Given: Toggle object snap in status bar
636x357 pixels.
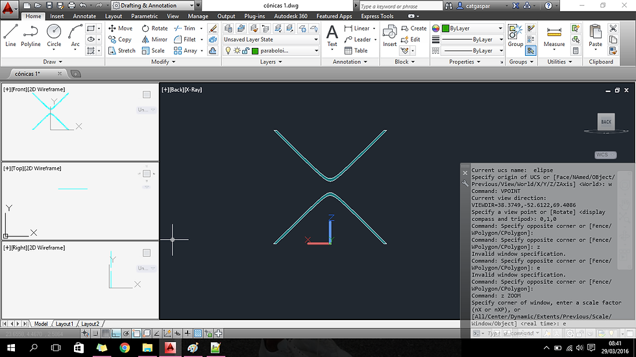Looking at the screenshot, I should [x=136, y=334].
